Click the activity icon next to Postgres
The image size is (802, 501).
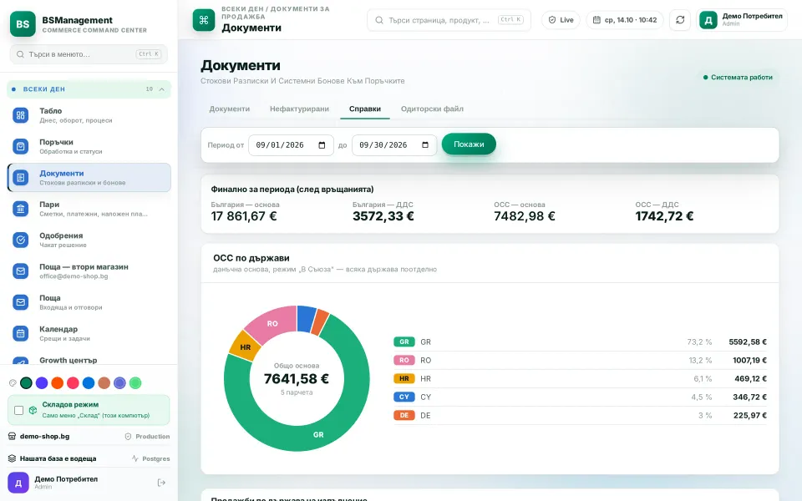(x=135, y=458)
